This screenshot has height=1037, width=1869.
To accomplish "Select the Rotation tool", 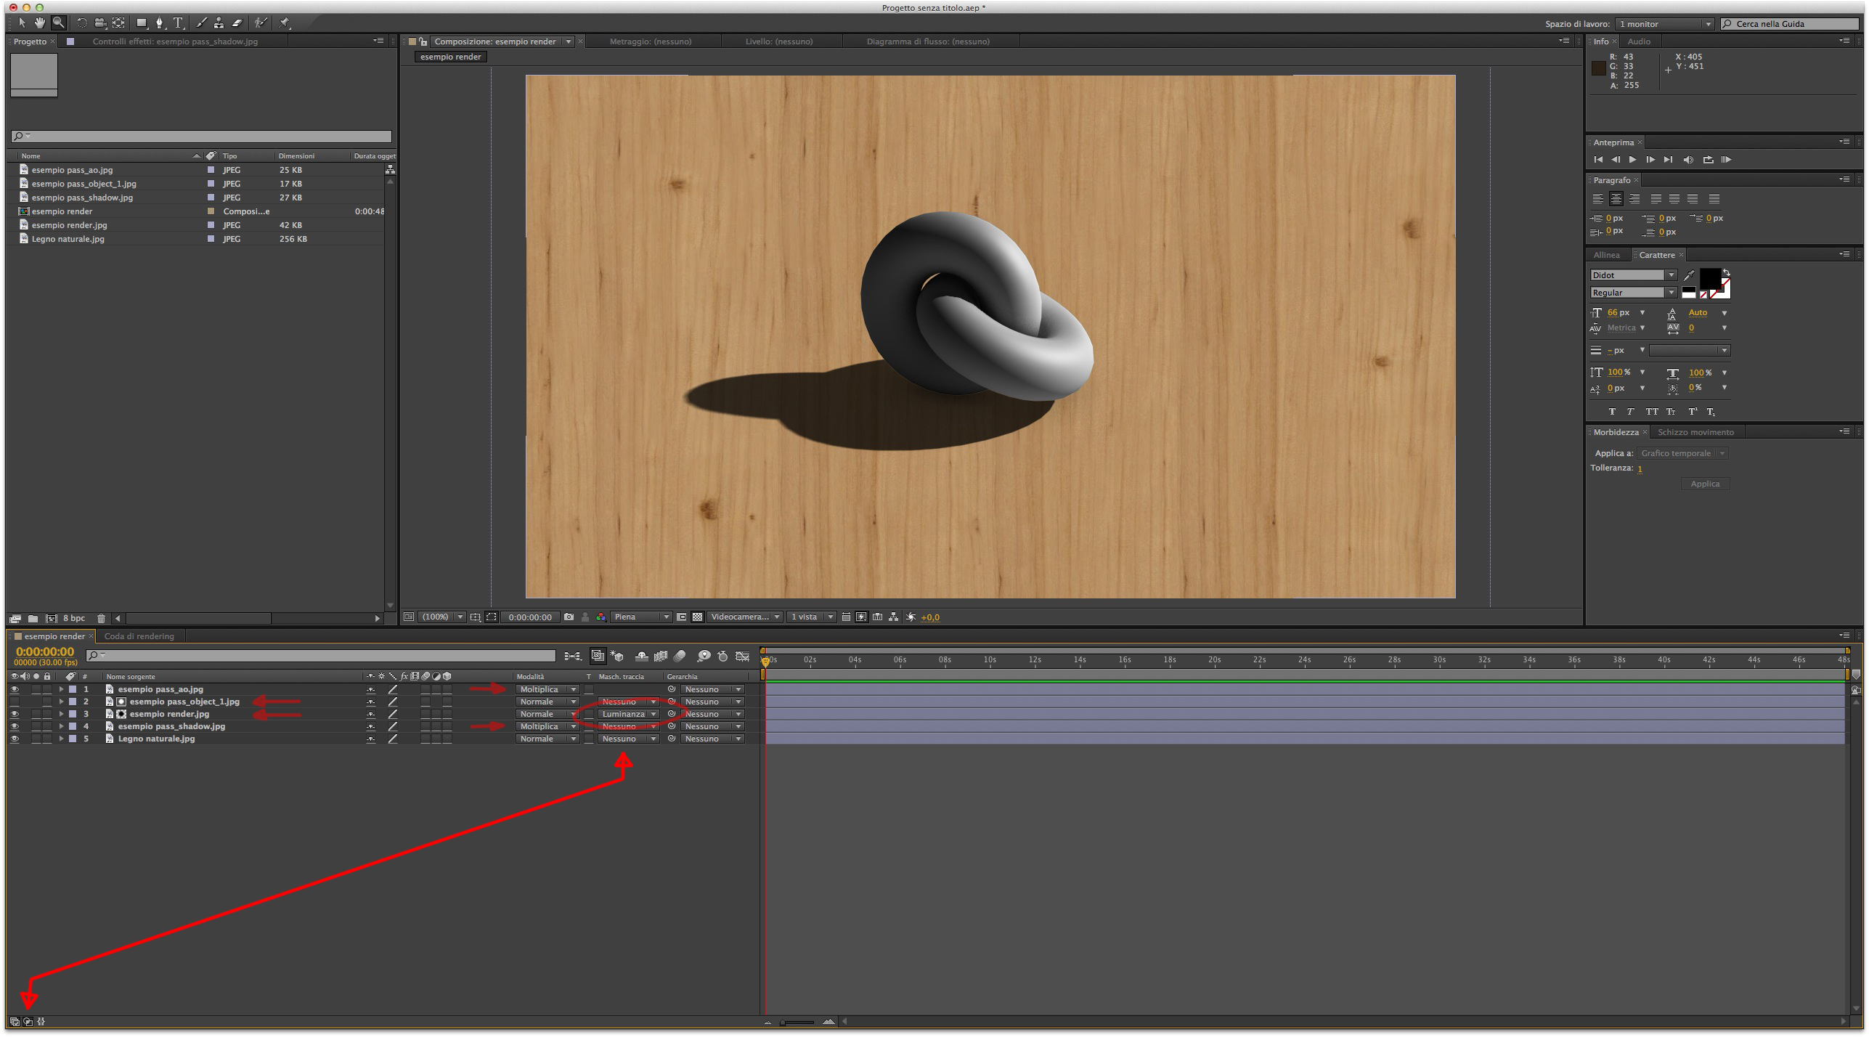I will (81, 23).
